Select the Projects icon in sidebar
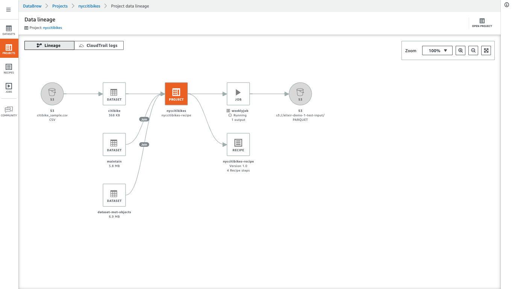This screenshot has width=512, height=289. coord(9,48)
